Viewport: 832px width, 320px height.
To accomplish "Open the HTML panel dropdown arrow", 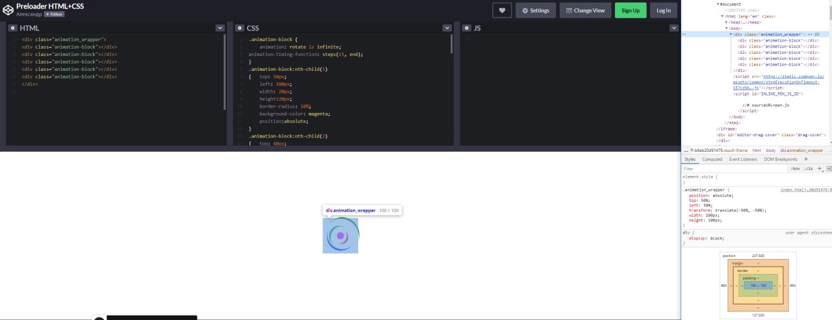I will (220, 29).
